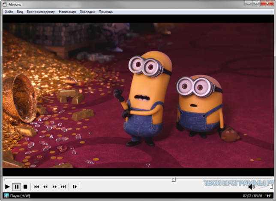Click the player icon in title bar
Screen dimensions: 276x201
[5, 4]
